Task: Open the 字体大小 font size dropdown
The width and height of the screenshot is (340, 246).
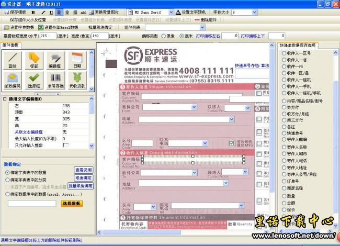Action: (x=255, y=13)
